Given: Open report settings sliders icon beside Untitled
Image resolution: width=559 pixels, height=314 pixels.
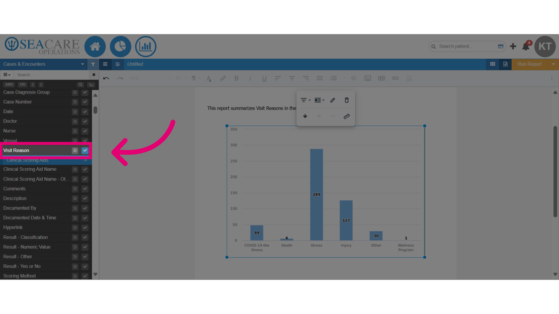Looking at the screenshot, I should (118, 64).
